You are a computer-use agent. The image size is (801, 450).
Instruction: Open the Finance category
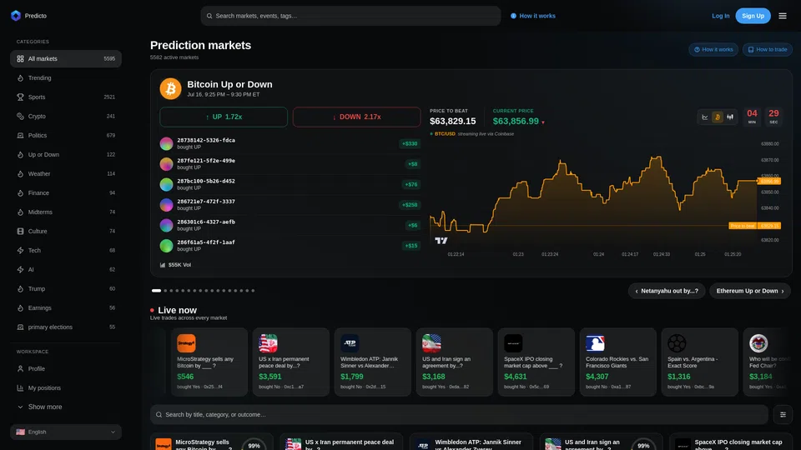(66, 192)
